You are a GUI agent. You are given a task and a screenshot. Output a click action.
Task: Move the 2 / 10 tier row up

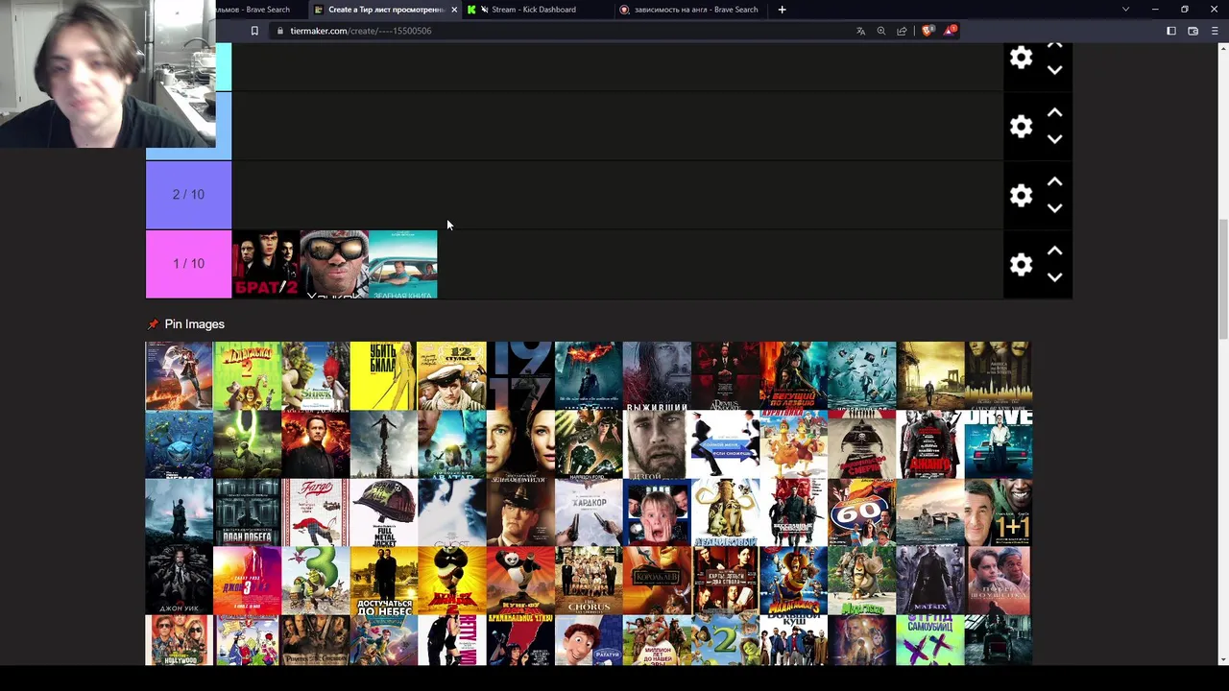pyautogui.click(x=1054, y=182)
